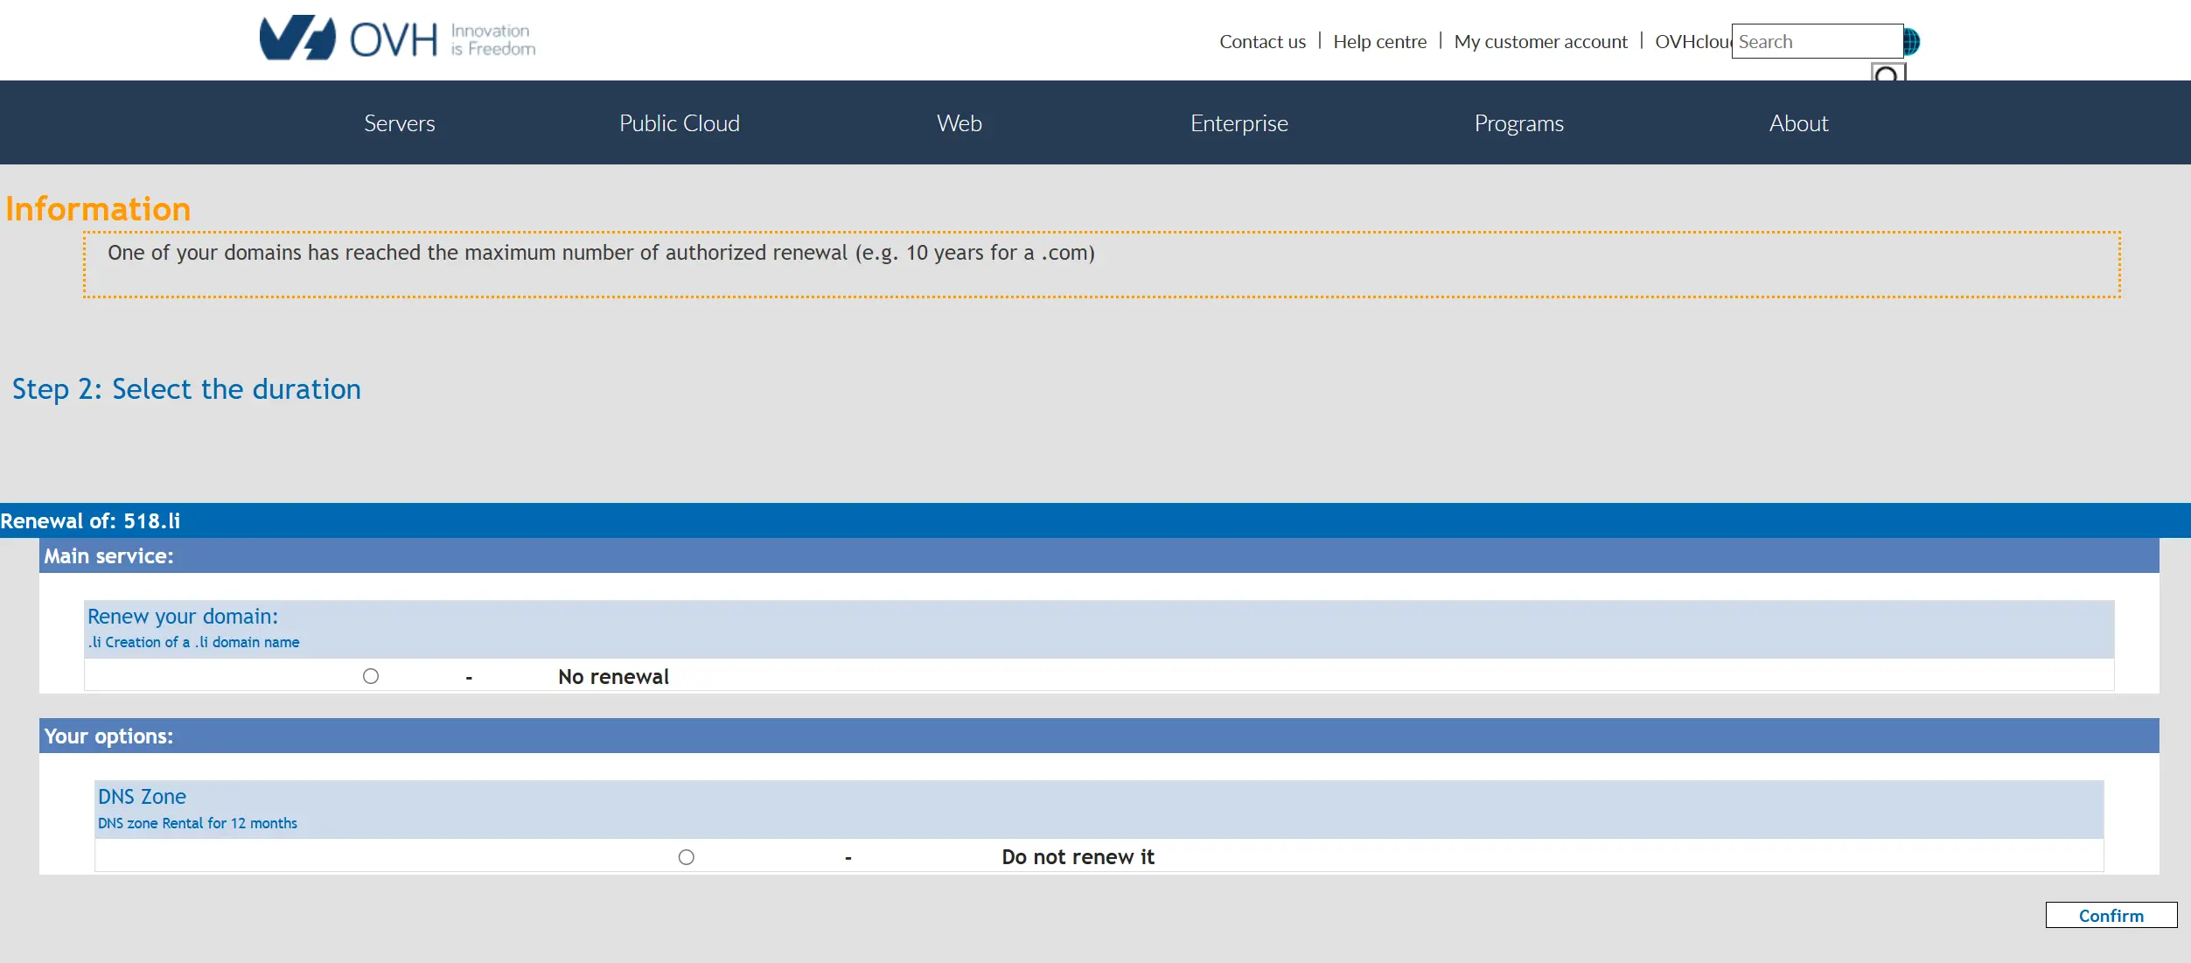Click the 'DNS Zone' heading

pyautogui.click(x=142, y=797)
